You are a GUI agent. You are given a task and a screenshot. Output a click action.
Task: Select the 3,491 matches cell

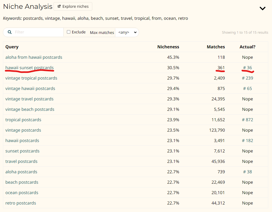[x=219, y=140]
